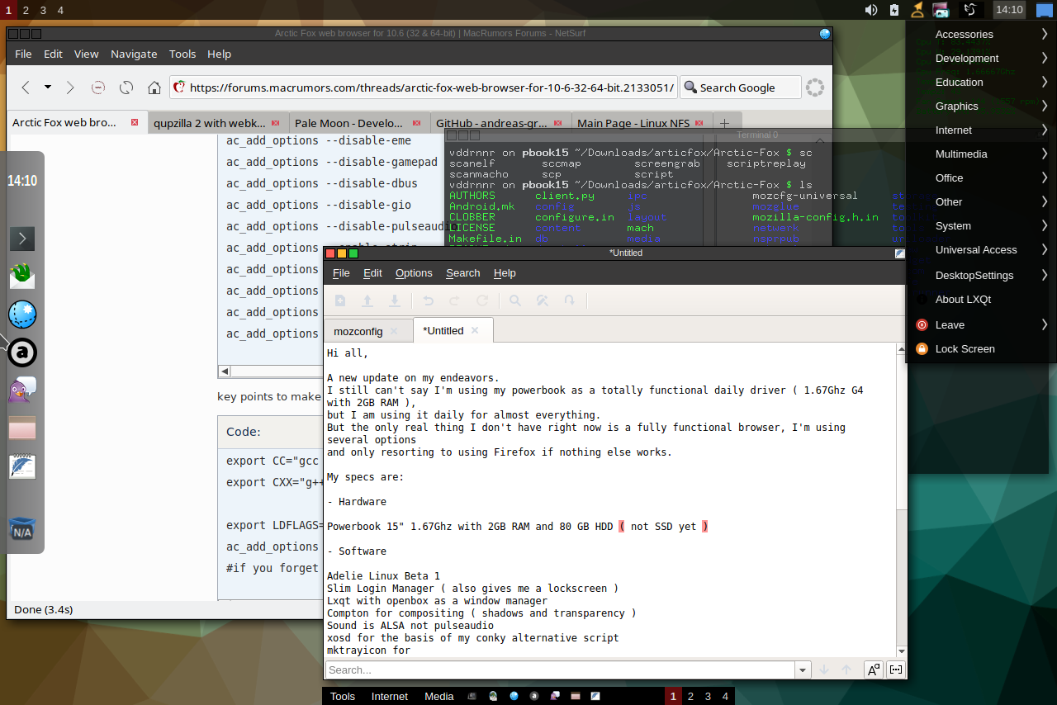Switch to Pale Moon - Develop tab
1057x705 pixels.
(x=360, y=123)
